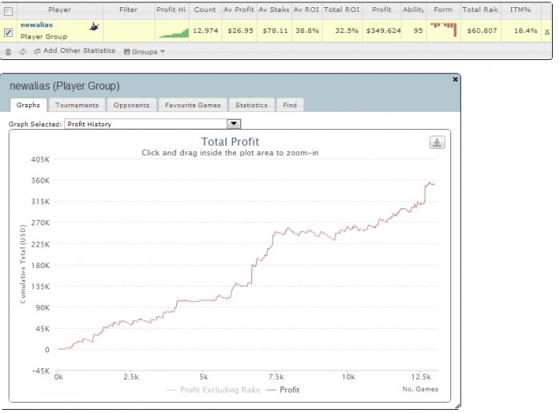Sort by the Ability column header
560x413 pixels.
[414, 10]
